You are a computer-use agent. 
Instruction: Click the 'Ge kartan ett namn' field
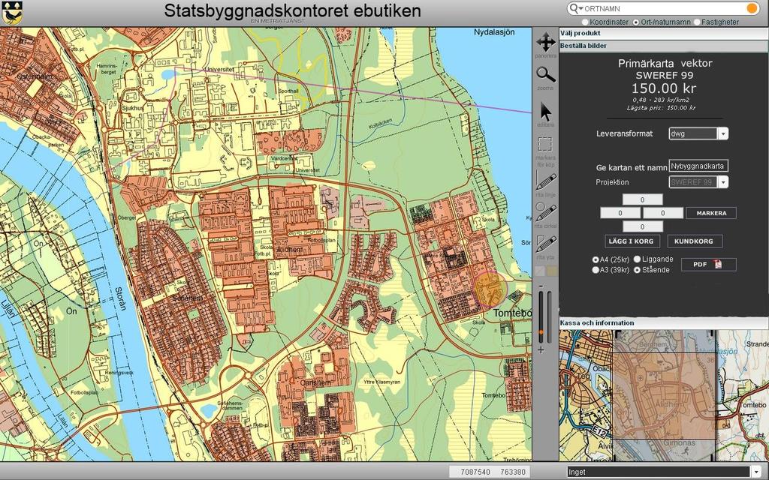pyautogui.click(x=698, y=166)
